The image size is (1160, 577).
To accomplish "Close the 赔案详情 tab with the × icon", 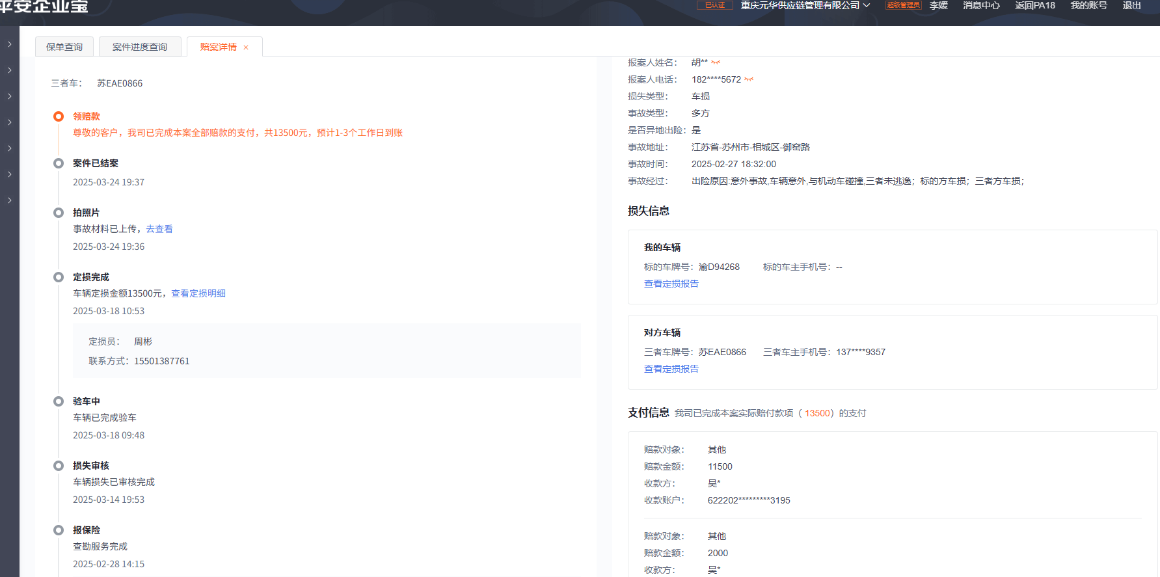I will click(x=246, y=47).
